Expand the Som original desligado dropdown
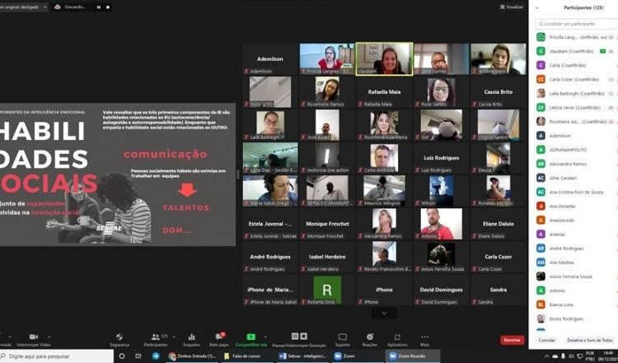618x363 pixels. [45, 6]
